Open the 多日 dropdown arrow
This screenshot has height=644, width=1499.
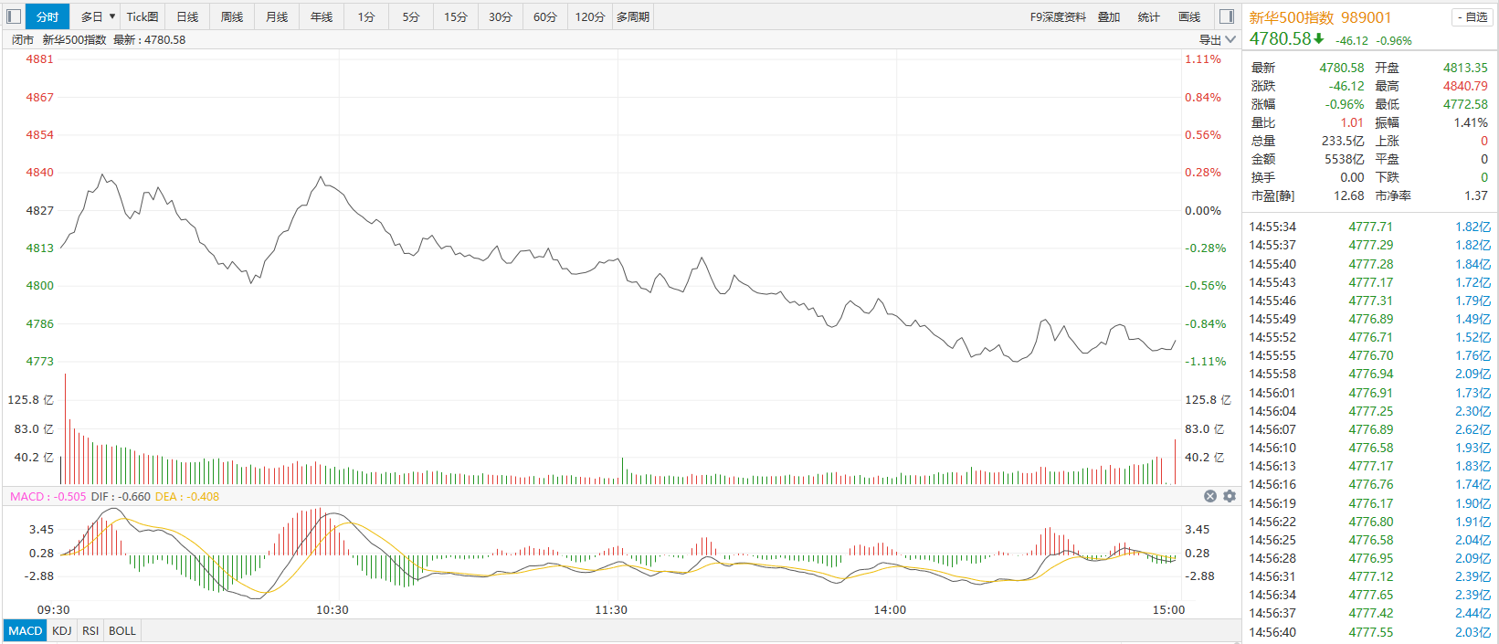(112, 16)
